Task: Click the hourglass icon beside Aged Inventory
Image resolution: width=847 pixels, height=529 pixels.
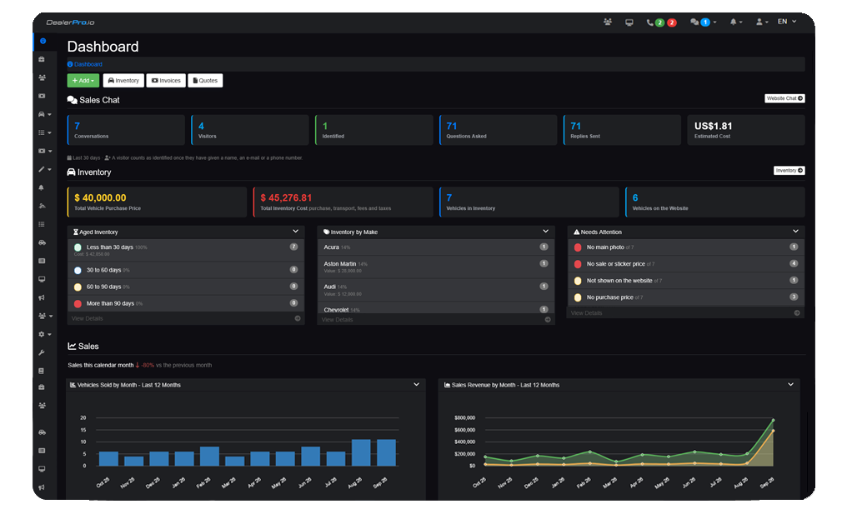Action: [x=76, y=232]
